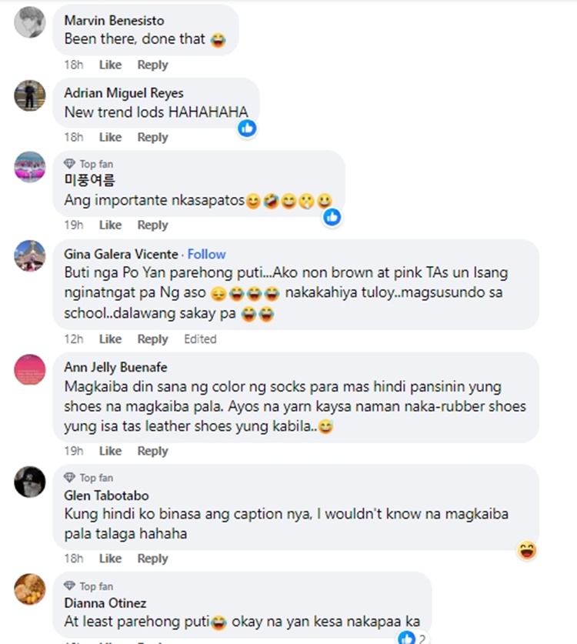Viewport: 577px width, 644px height.
Task: Open Dianna Otinez's profile name link
Action: click(105, 603)
